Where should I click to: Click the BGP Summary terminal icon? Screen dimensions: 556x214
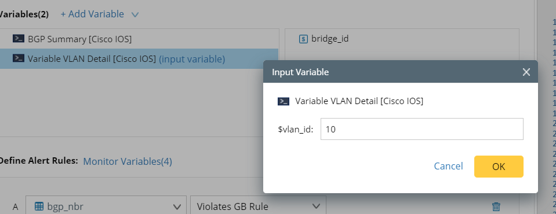tap(19, 39)
